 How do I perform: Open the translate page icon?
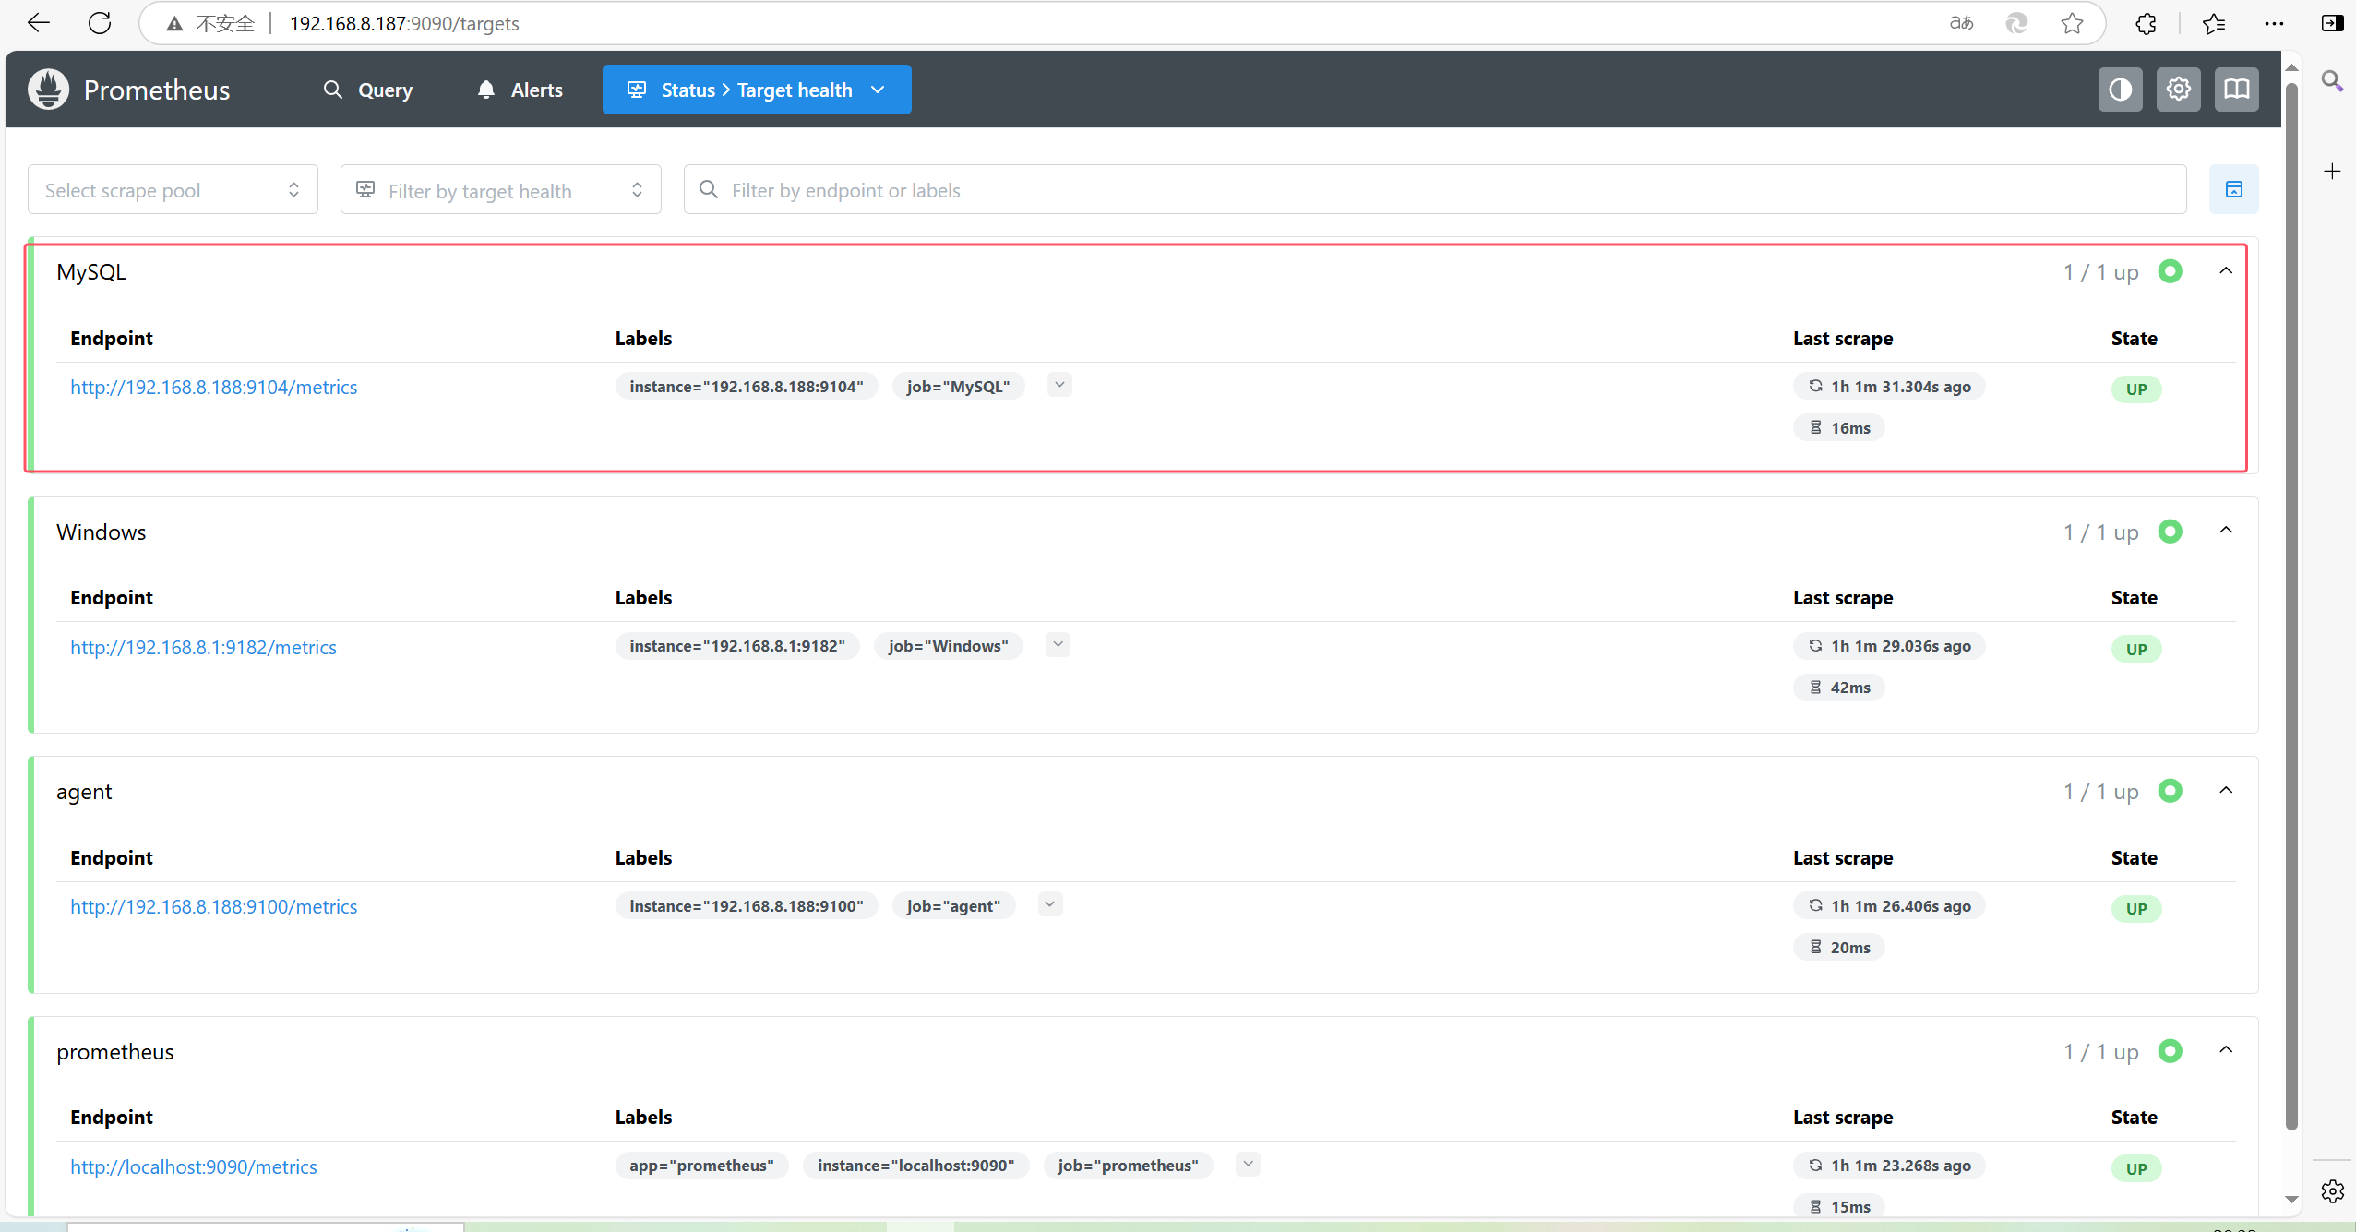[1961, 23]
